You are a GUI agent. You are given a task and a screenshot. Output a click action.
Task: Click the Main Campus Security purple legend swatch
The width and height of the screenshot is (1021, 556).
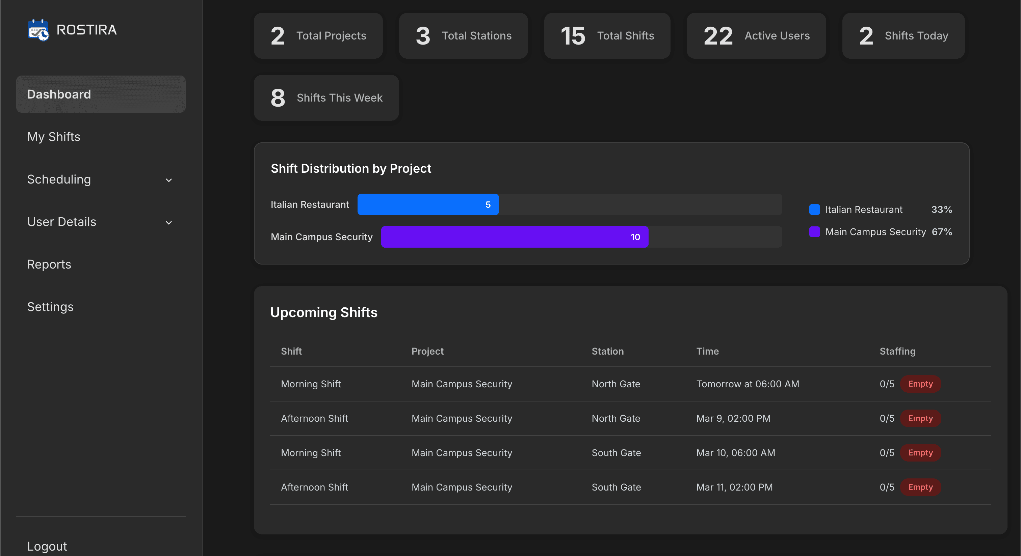[x=814, y=232]
